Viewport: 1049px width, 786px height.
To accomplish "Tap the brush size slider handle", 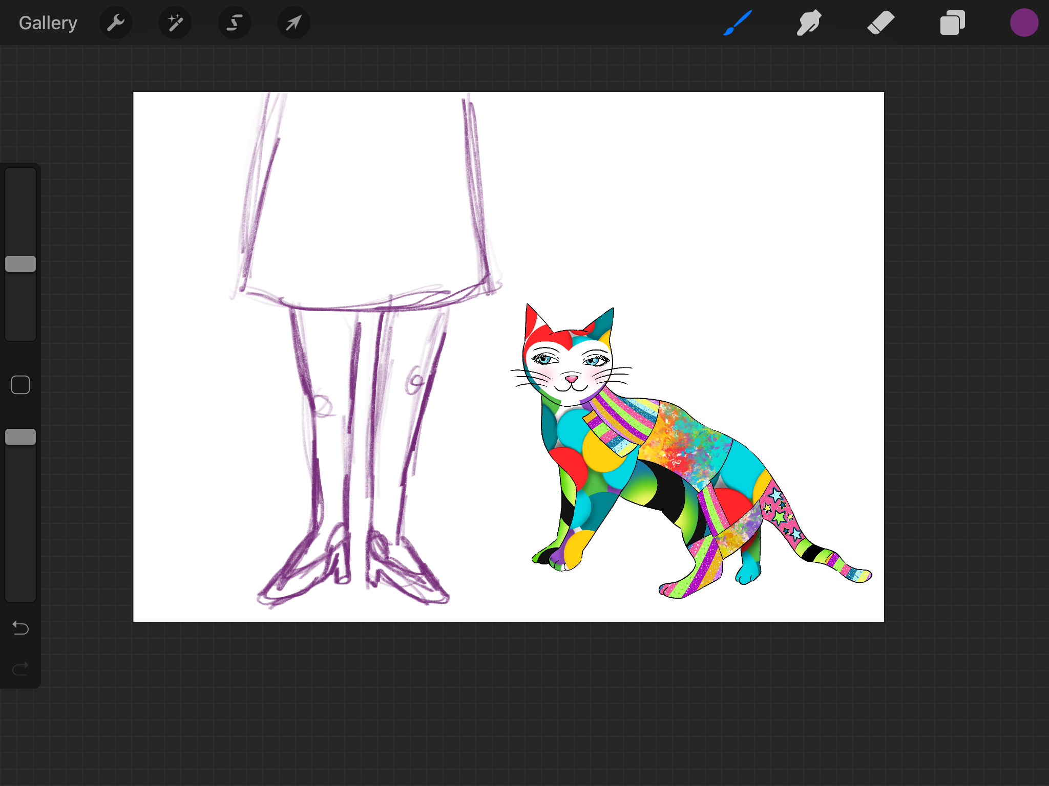I will [20, 264].
